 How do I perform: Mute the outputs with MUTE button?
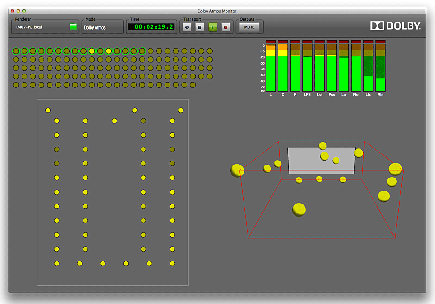click(249, 27)
